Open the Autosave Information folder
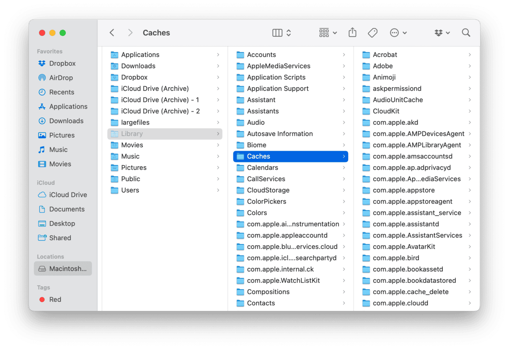 point(291,134)
